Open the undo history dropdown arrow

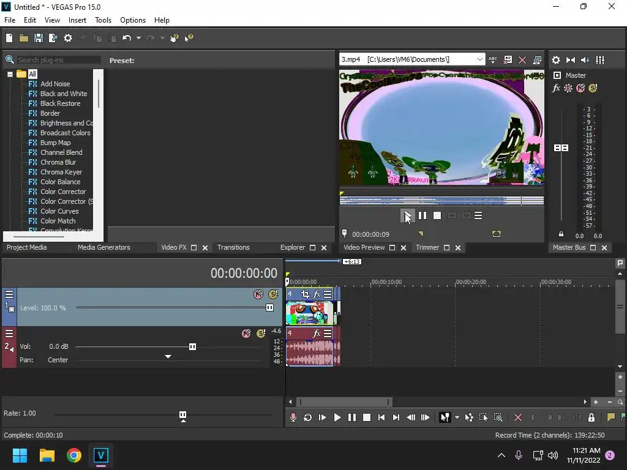point(138,38)
